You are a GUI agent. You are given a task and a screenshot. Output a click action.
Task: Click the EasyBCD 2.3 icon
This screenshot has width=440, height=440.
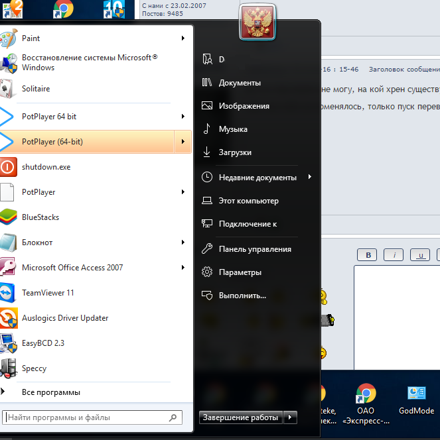pyautogui.click(x=9, y=343)
